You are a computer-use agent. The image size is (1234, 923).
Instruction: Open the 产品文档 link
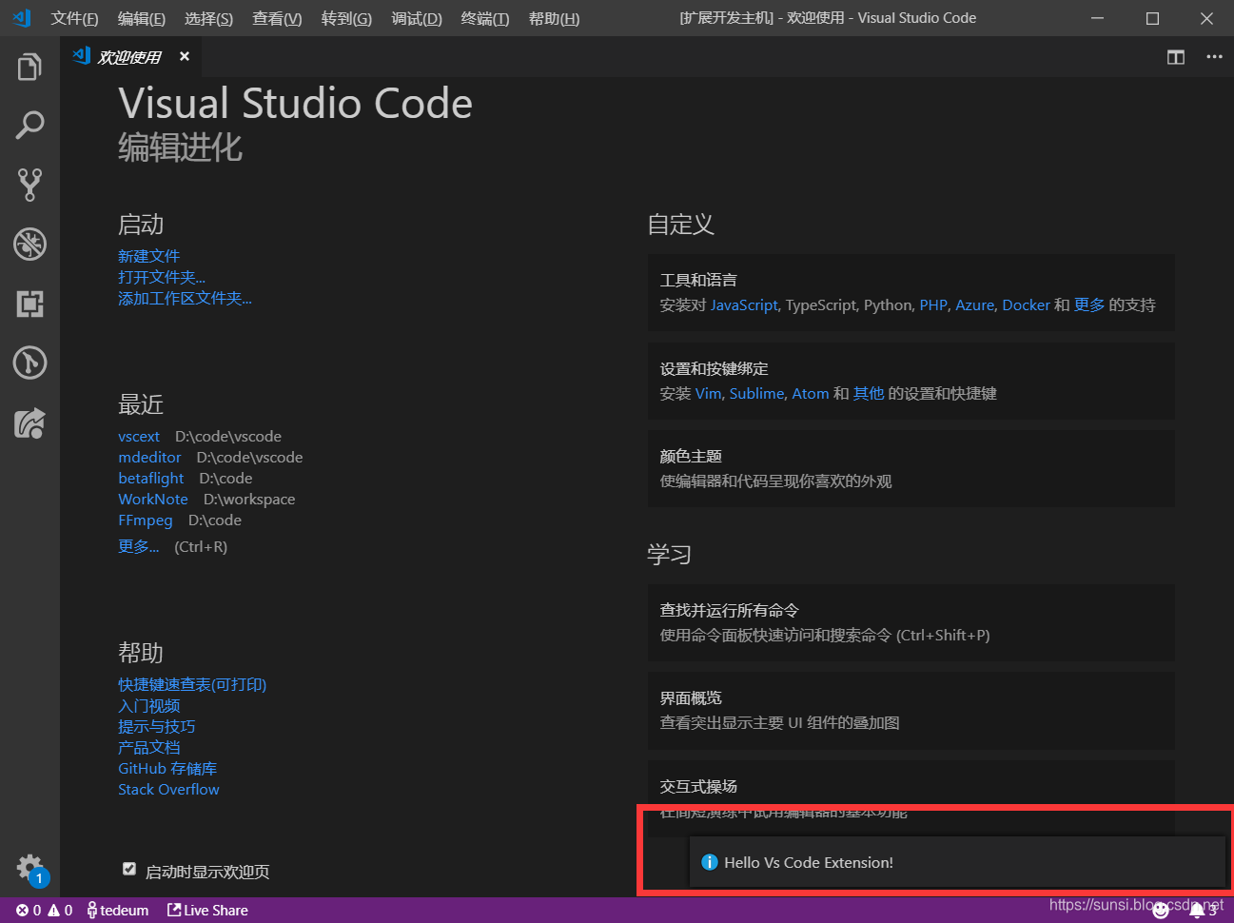(148, 747)
